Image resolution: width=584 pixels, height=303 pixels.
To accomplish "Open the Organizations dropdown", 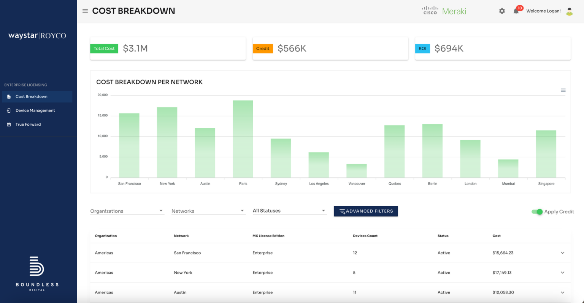I will (x=127, y=211).
